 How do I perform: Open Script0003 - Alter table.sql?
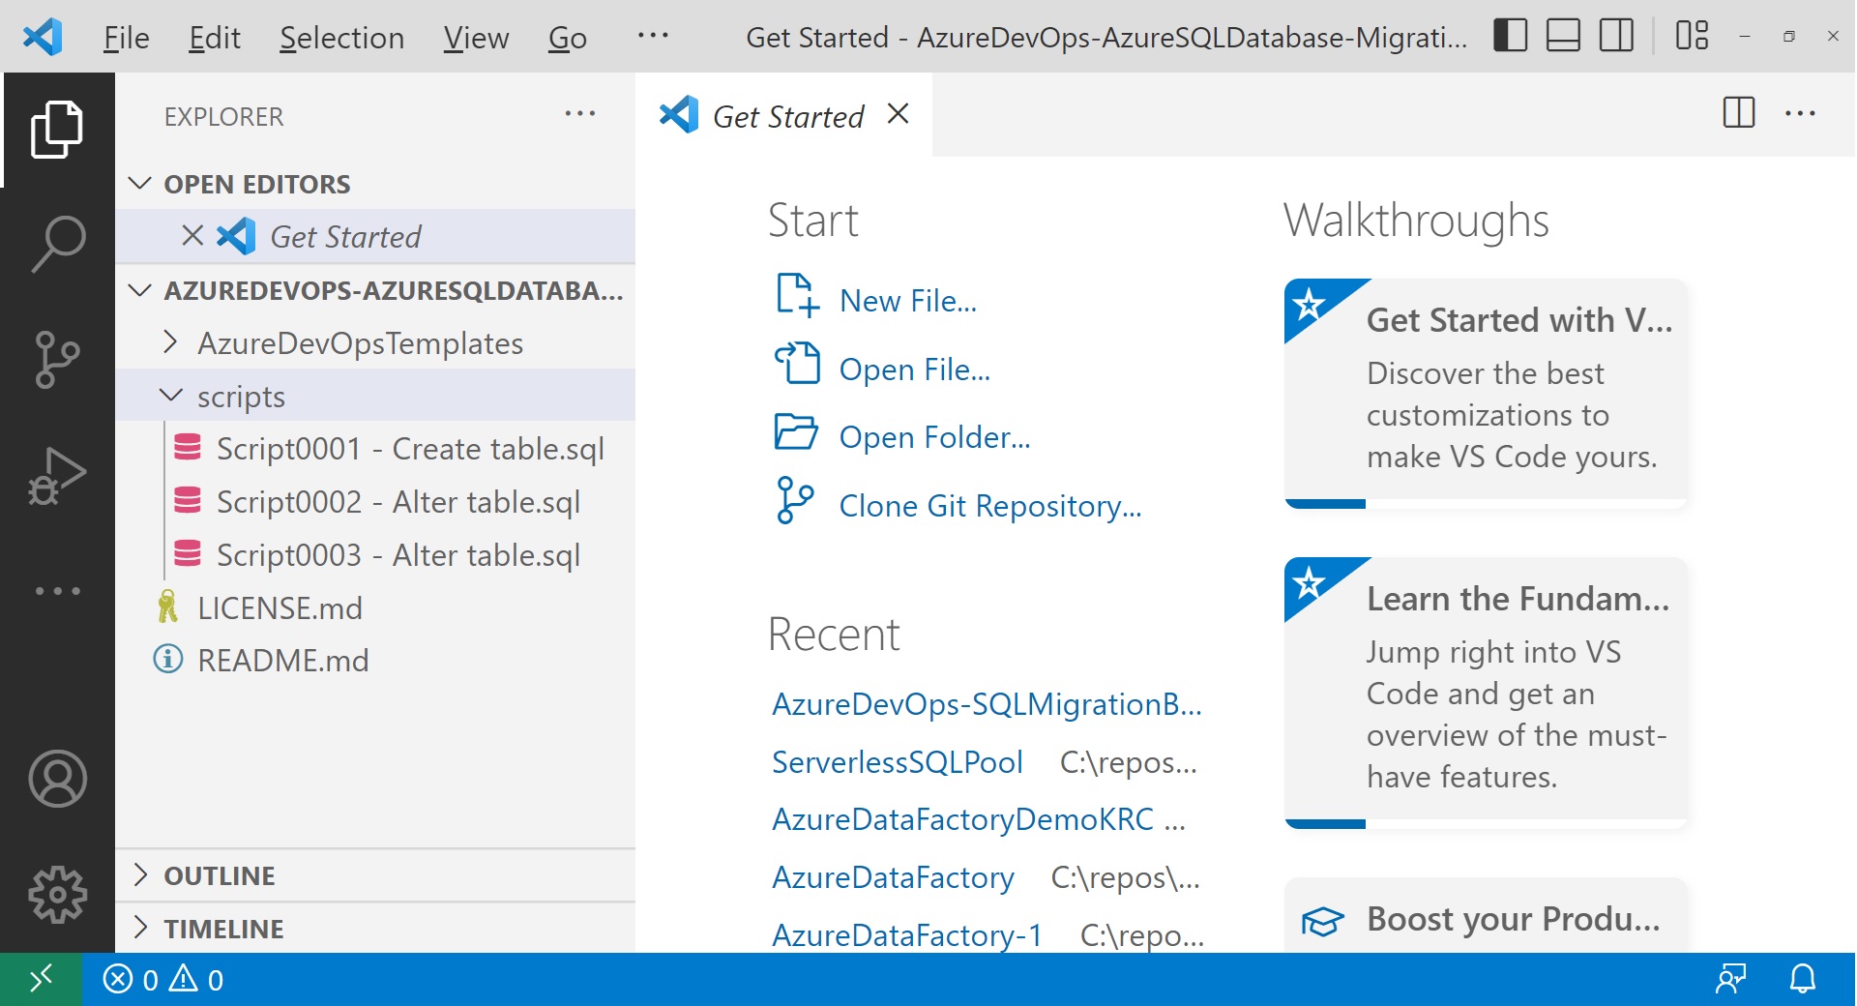click(x=375, y=555)
